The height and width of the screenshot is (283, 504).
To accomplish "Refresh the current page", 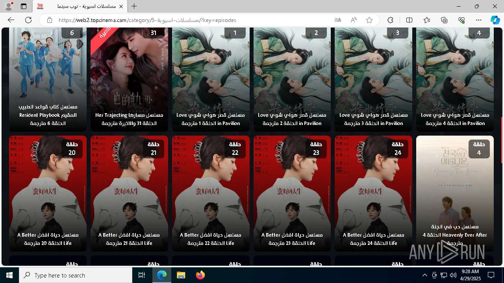I will click(28, 20).
